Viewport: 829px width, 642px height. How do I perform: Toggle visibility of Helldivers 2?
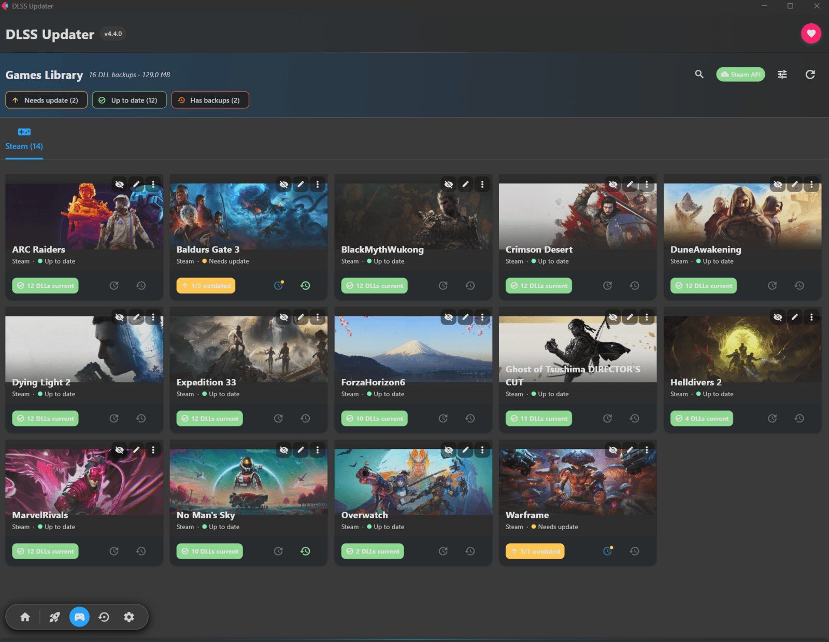coord(778,317)
